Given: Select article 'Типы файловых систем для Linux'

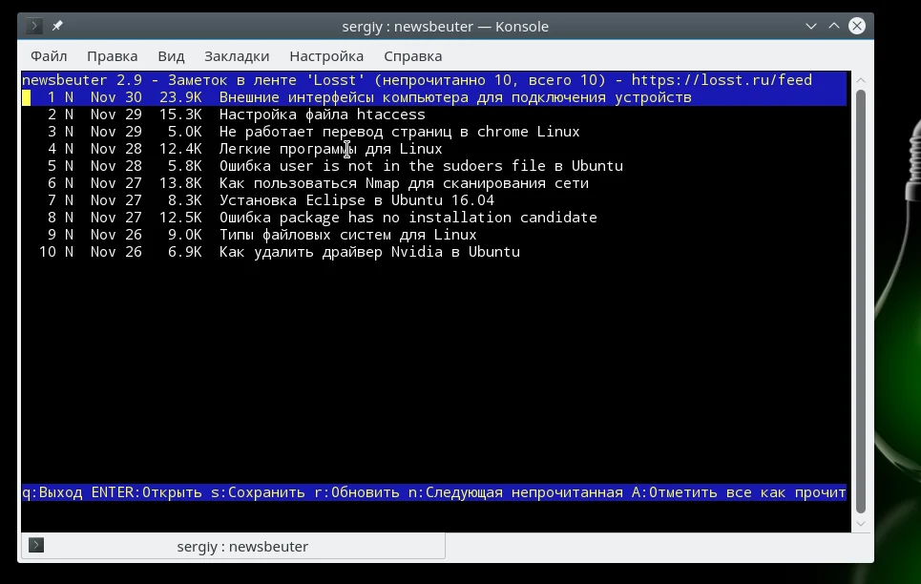Looking at the screenshot, I should 434,235.
